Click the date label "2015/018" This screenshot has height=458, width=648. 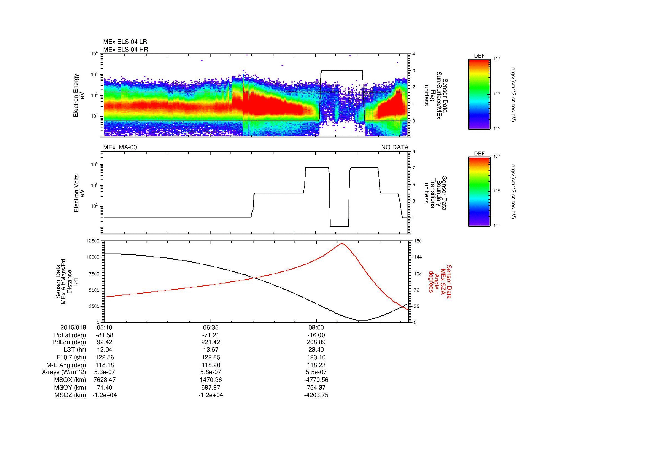point(73,327)
